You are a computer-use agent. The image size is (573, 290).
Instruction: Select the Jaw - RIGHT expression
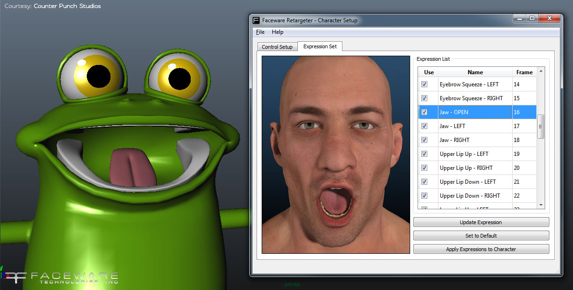click(477, 140)
